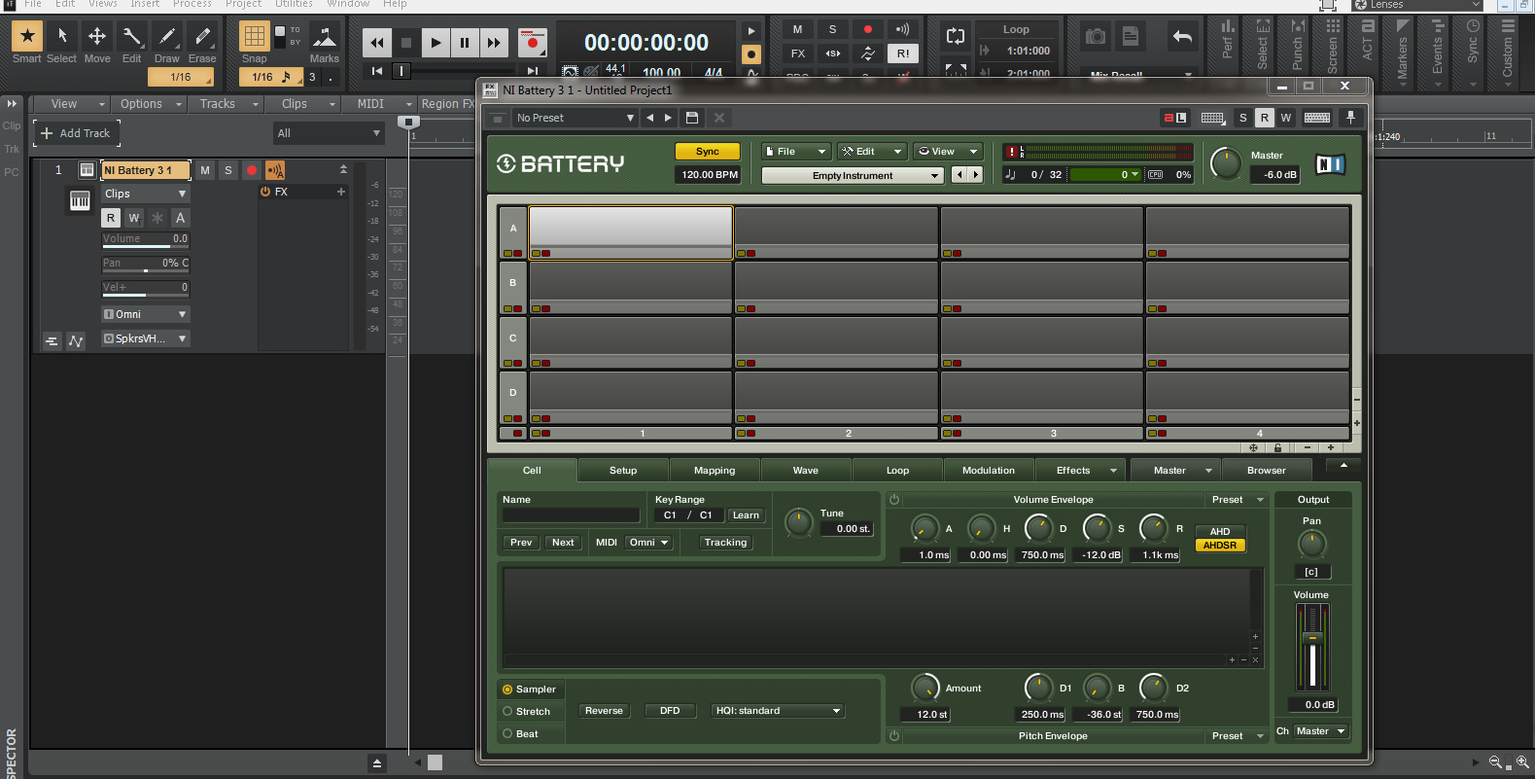Switch to the Mapping tab
Viewport: 1535px width, 779px height.
click(x=715, y=471)
